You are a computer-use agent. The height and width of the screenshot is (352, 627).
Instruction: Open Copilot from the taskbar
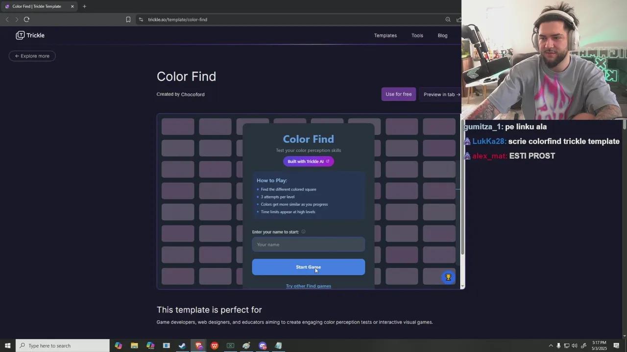tap(118, 346)
